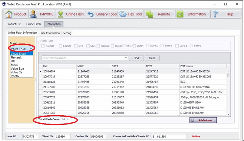Switch to the Product List tab

[14, 24]
